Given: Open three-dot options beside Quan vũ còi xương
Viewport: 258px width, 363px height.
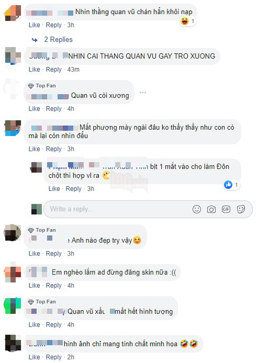Looking at the screenshot, I should tap(143, 93).
